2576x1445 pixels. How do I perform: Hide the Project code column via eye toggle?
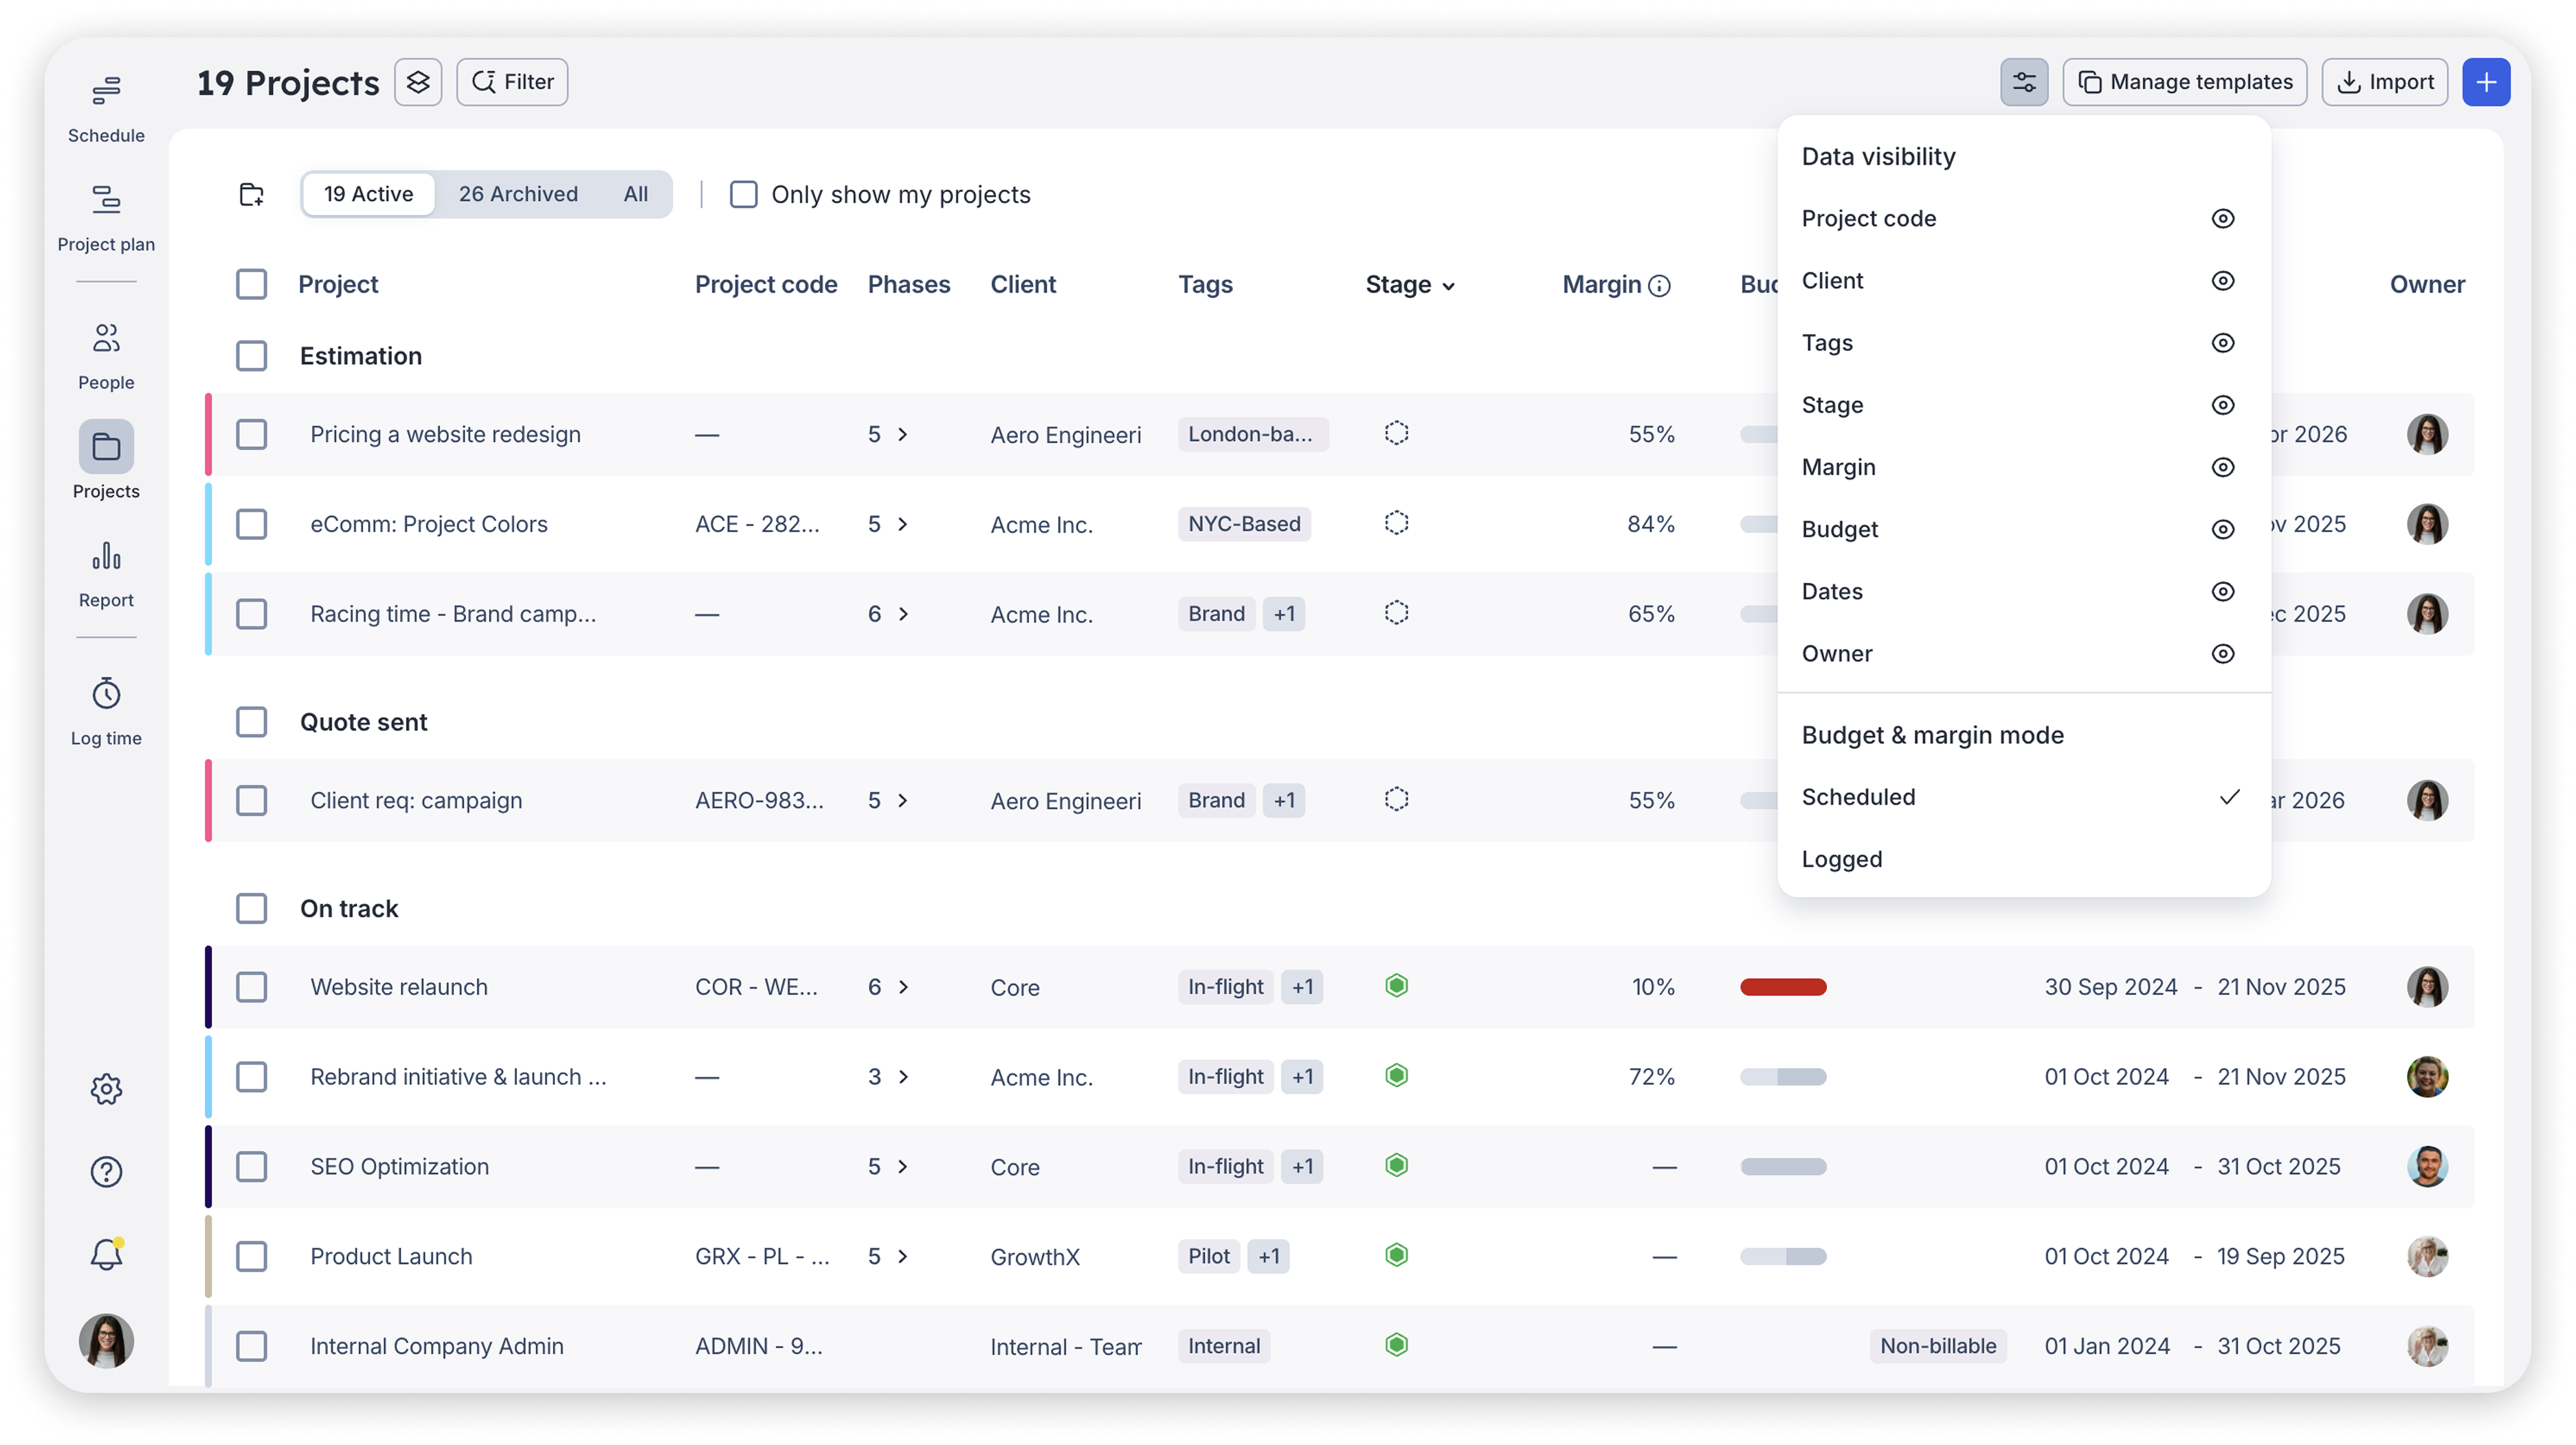(2223, 218)
